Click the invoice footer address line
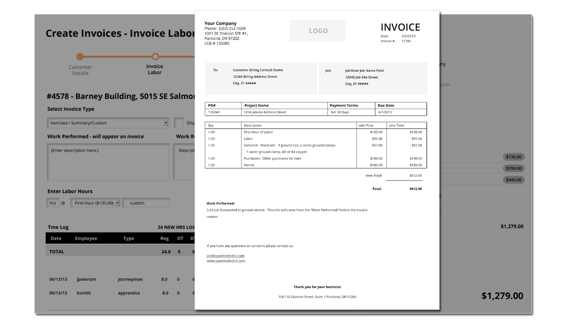Screen dimensions: 578x325 pos(317,297)
